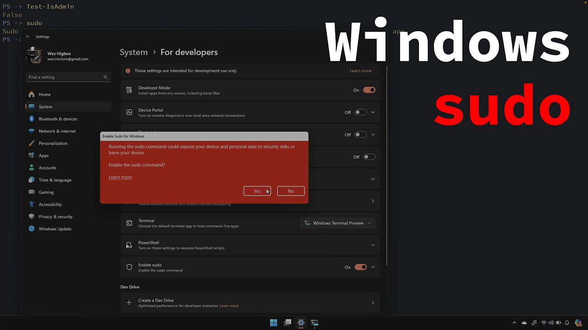Go to Network & internet settings
This screenshot has height=330, width=588.
(57, 131)
